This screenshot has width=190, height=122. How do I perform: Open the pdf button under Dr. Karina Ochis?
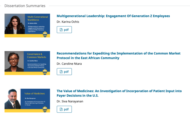click(64, 30)
